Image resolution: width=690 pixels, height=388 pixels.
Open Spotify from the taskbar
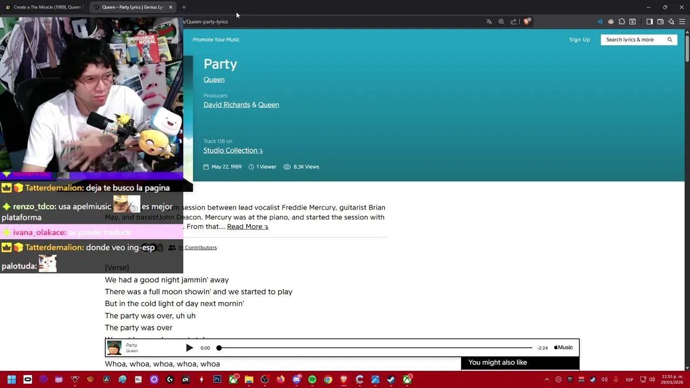(312, 379)
